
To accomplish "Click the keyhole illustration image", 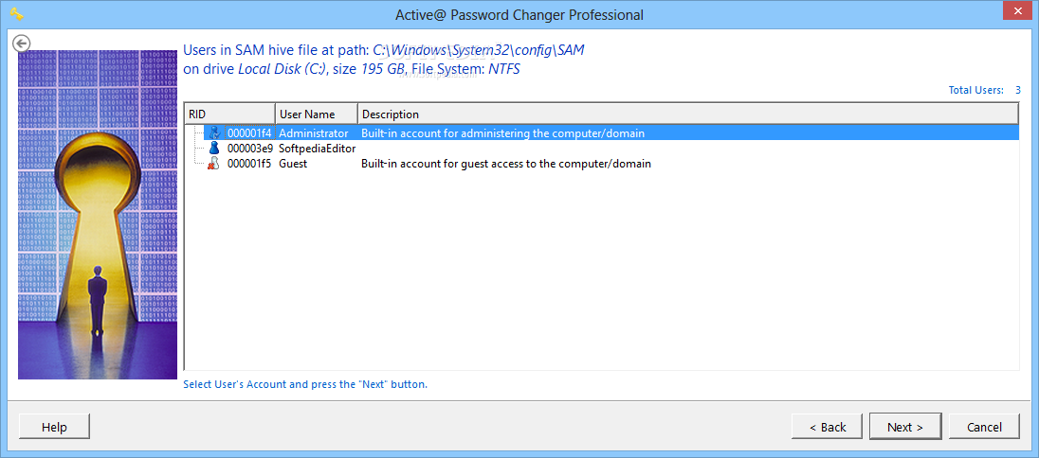I will (x=98, y=214).
